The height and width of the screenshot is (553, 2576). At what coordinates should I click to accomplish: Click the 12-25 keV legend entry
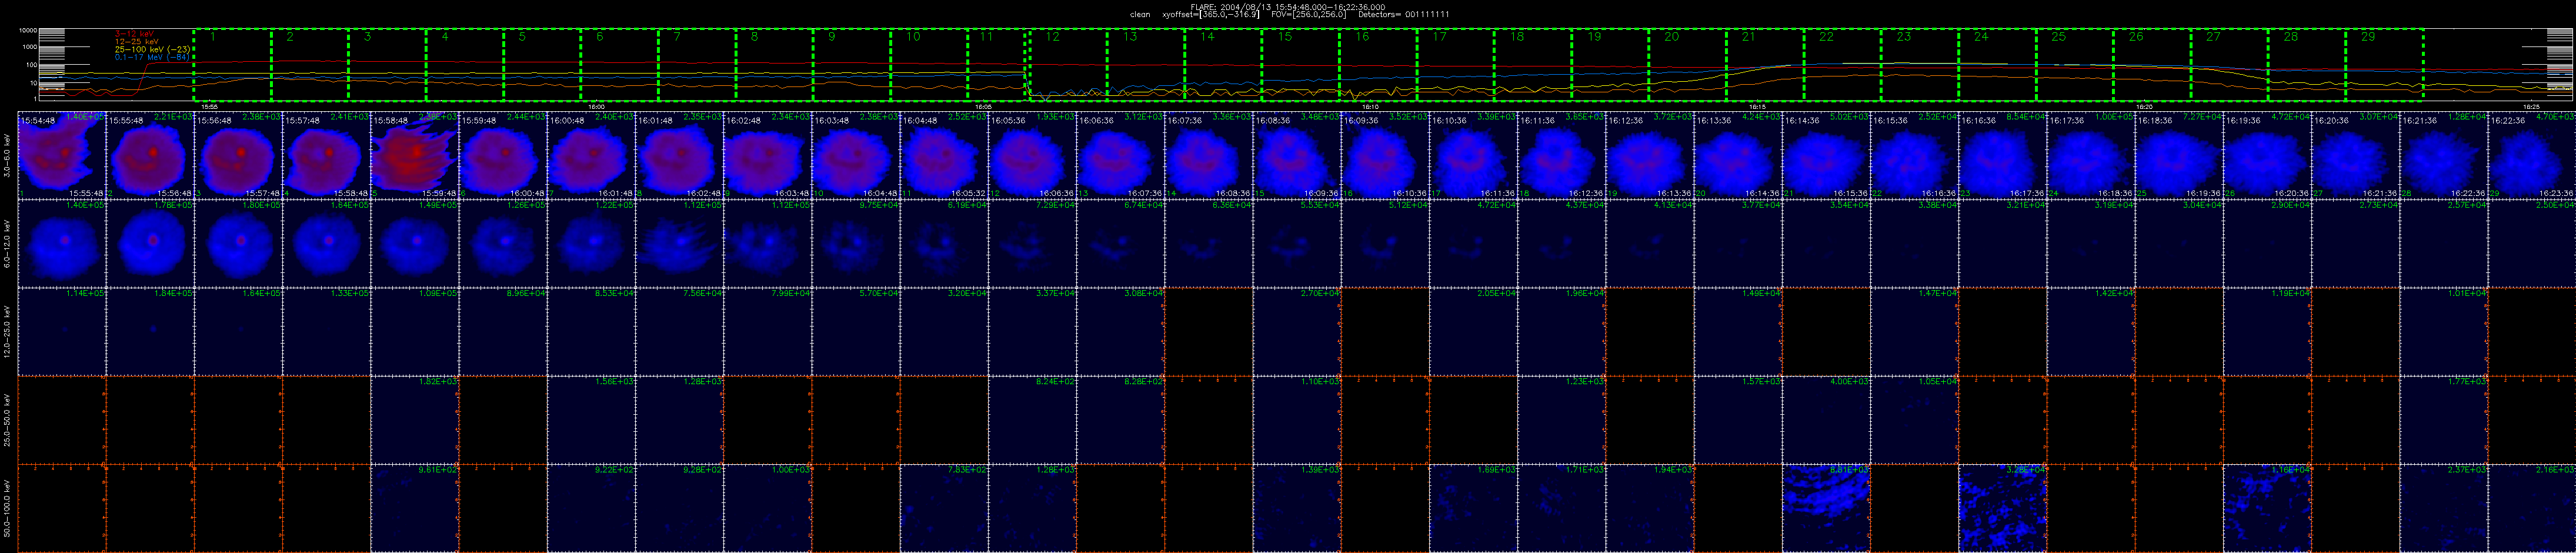click(x=137, y=42)
